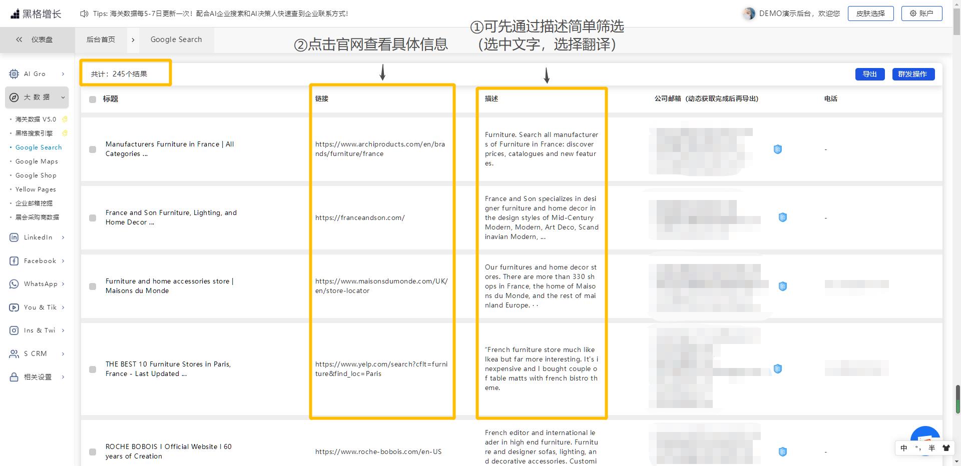The width and height of the screenshot is (961, 466).
Task: Open the WhatsApp sidebar icon
Action: 14,284
